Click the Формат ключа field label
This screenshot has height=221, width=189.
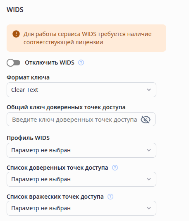28,77
